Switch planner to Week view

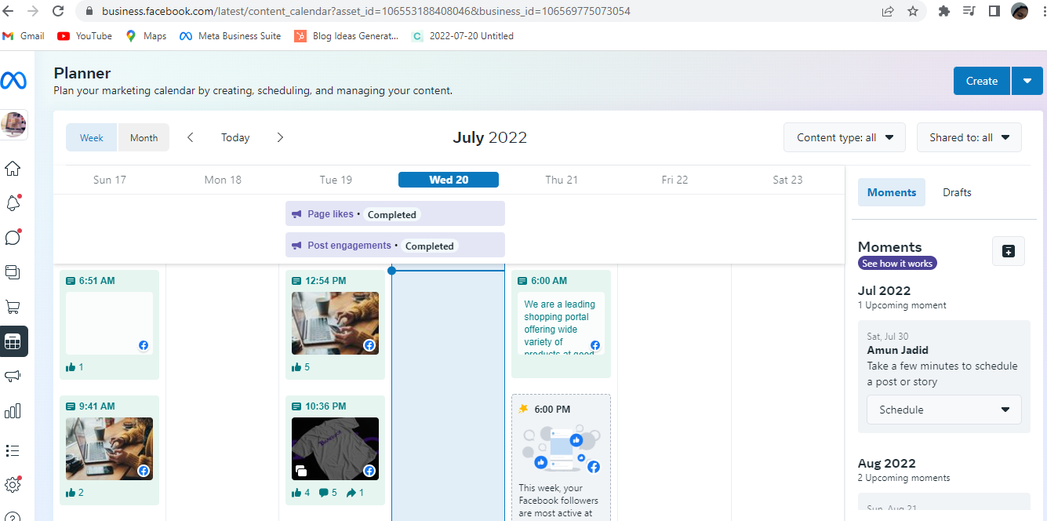(x=92, y=137)
